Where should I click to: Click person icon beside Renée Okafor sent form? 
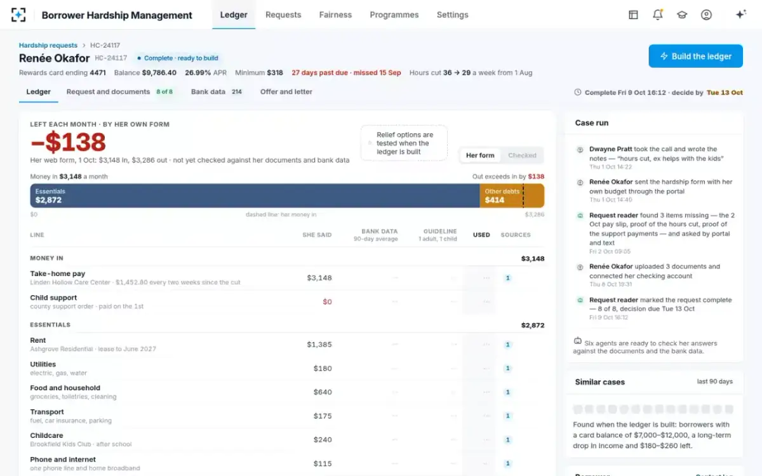(580, 182)
